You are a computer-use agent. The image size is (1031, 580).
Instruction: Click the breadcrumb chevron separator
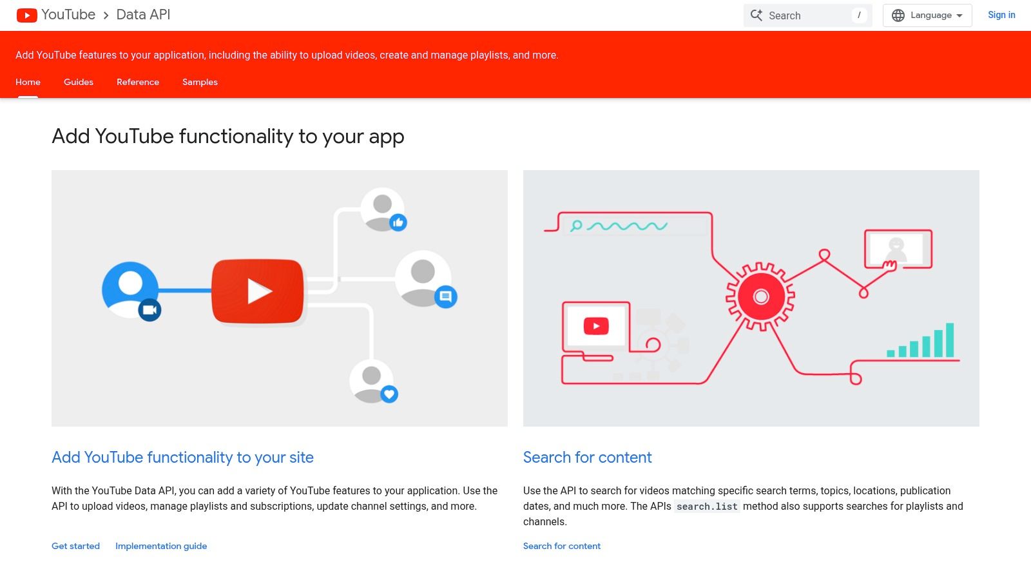pos(106,15)
